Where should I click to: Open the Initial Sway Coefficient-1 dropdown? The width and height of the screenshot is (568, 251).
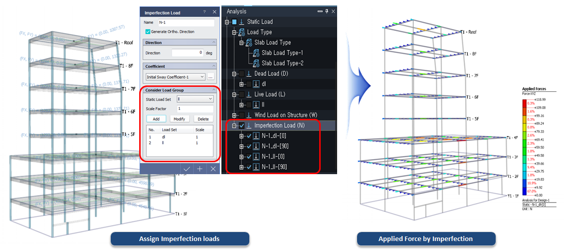point(175,77)
